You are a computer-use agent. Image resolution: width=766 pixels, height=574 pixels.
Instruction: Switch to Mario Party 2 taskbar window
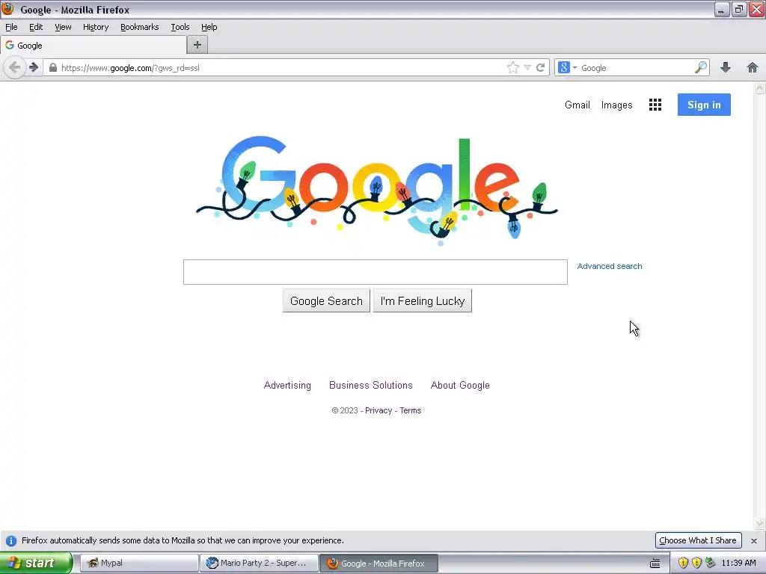[259, 563]
